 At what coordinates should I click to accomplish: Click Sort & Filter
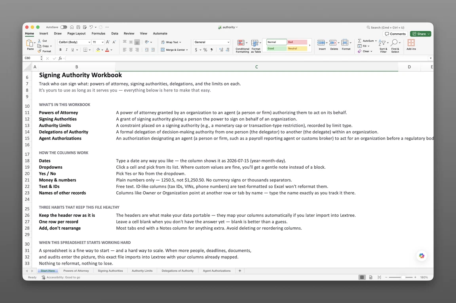click(383, 46)
